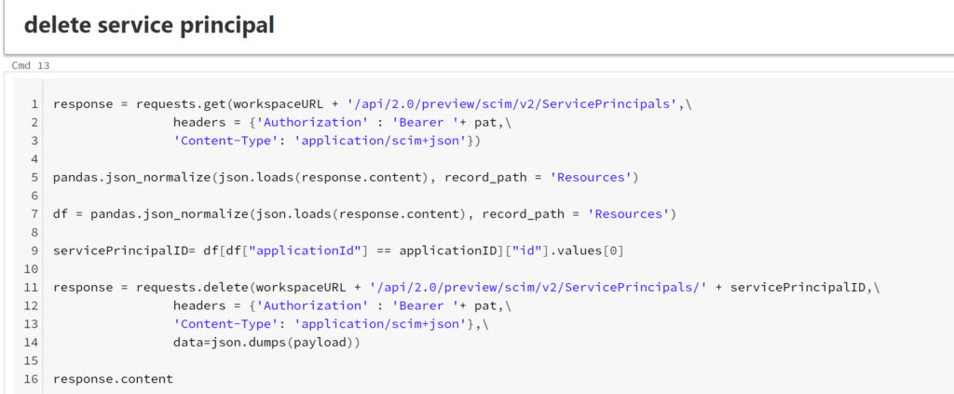
Task: Click line number 9 in the gutter
Action: [34, 251]
